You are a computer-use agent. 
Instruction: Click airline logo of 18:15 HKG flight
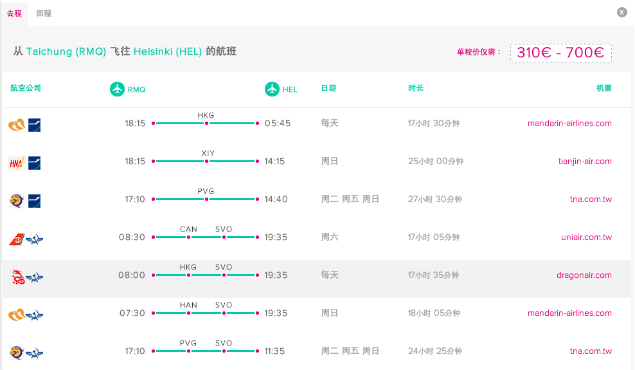pos(17,124)
